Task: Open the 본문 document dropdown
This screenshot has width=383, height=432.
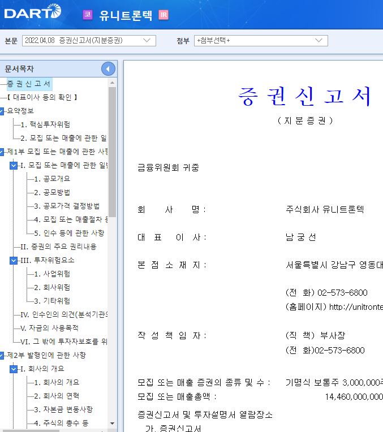Action: [x=89, y=41]
